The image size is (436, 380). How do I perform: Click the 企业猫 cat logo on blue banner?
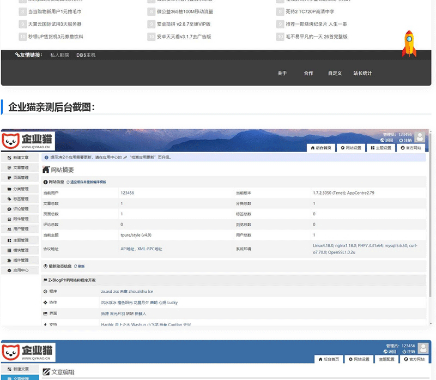pyautogui.click(x=28, y=352)
